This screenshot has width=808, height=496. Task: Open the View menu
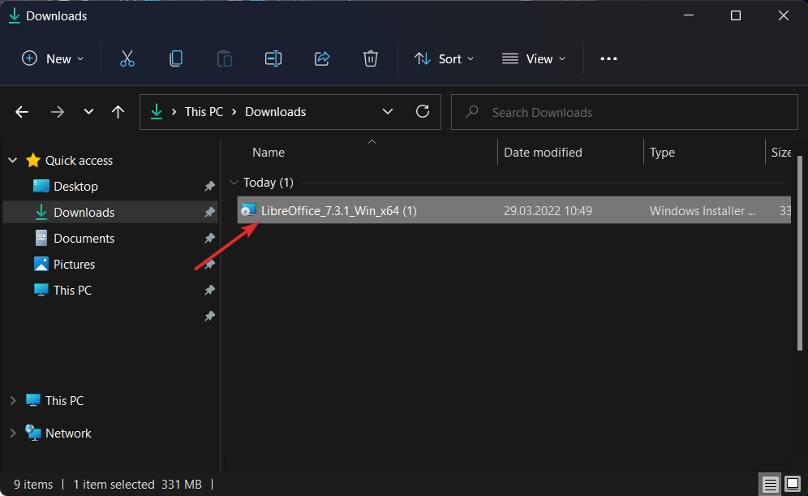[x=533, y=58]
